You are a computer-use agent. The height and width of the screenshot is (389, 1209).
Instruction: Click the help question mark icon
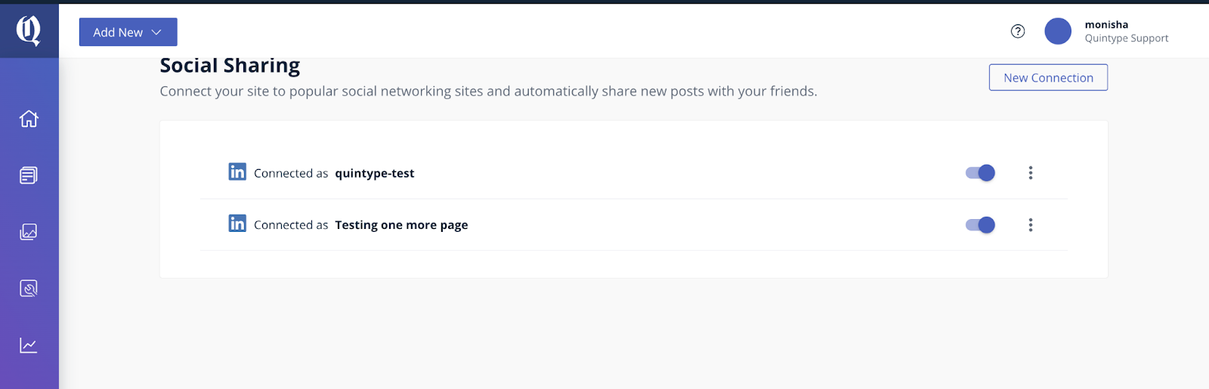pyautogui.click(x=1018, y=31)
